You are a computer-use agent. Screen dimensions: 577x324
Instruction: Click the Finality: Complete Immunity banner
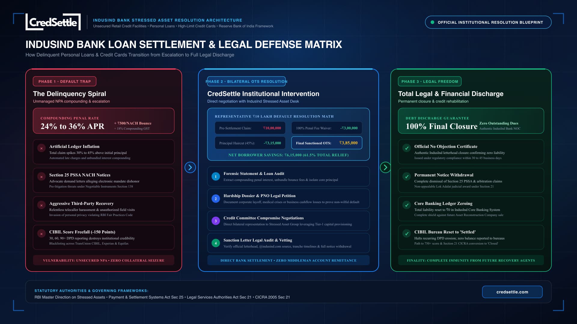coord(471,260)
